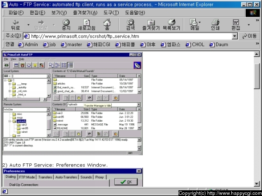Click AutoFTP satellite dish logo icon
The image size is (262, 196).
click(x=138, y=65)
